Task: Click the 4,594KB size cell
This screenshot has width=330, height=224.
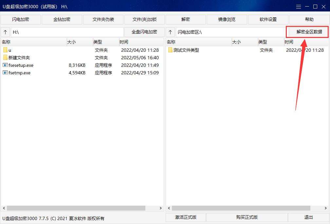Action: coord(77,73)
